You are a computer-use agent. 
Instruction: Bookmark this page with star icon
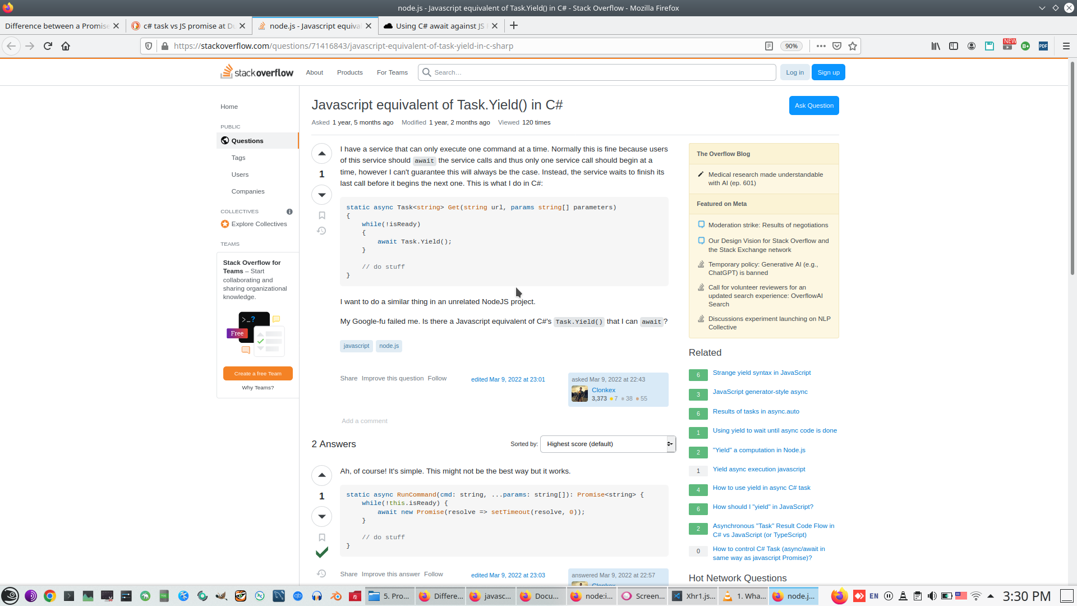pyautogui.click(x=853, y=46)
